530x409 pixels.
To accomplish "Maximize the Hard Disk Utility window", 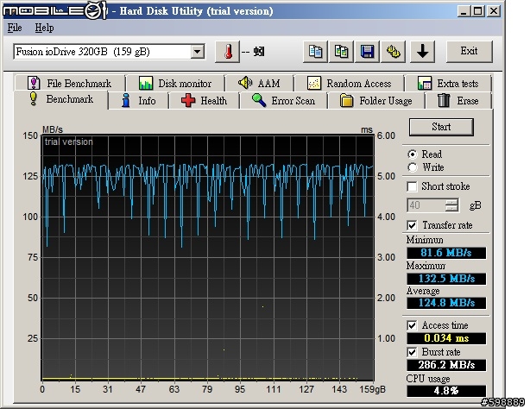I will tap(478, 11).
